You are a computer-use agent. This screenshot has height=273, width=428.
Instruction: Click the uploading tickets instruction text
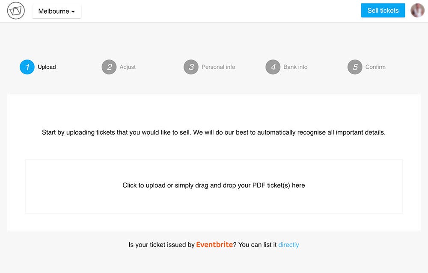pos(214,132)
